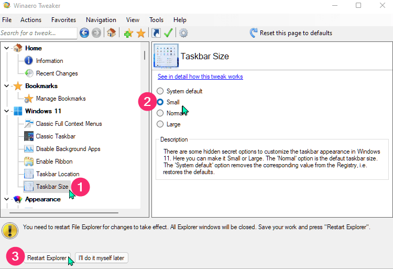This screenshot has height=269, width=393.
Task: Click I'll do it myself later
Action: pyautogui.click(x=102, y=257)
